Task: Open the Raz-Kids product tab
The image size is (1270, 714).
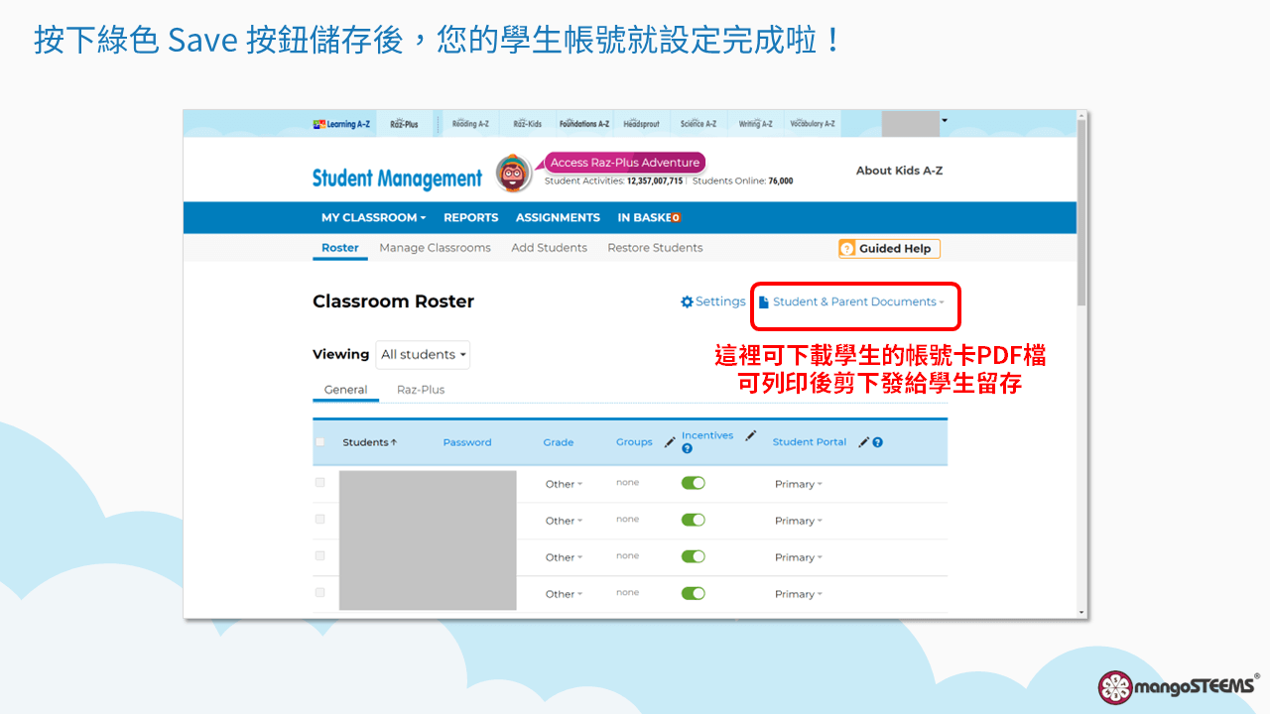Action: (x=527, y=124)
